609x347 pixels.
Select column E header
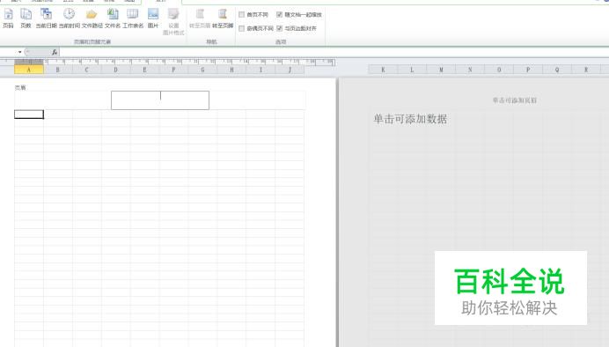coord(145,70)
